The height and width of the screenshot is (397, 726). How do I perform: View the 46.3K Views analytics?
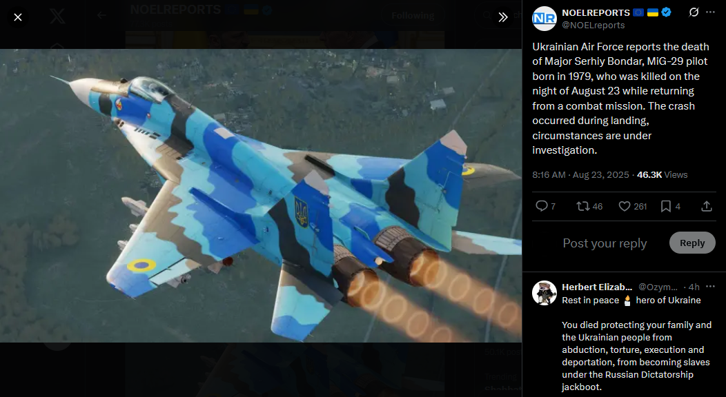tap(662, 174)
